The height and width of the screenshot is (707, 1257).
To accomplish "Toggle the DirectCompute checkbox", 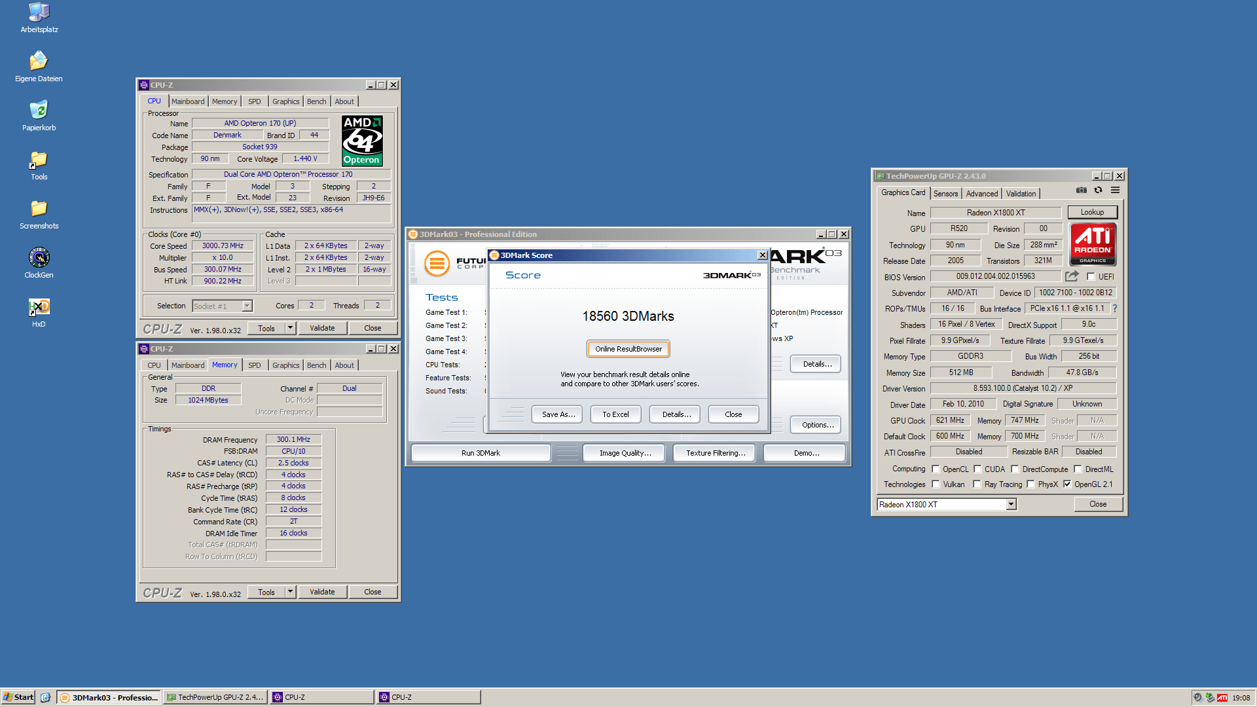I will click(1015, 469).
